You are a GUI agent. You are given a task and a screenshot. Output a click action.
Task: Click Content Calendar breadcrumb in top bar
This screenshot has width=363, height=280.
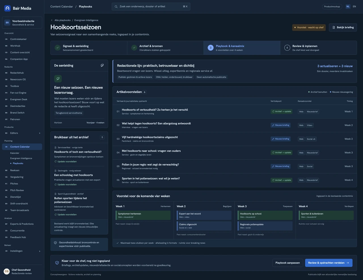(x=62, y=7)
